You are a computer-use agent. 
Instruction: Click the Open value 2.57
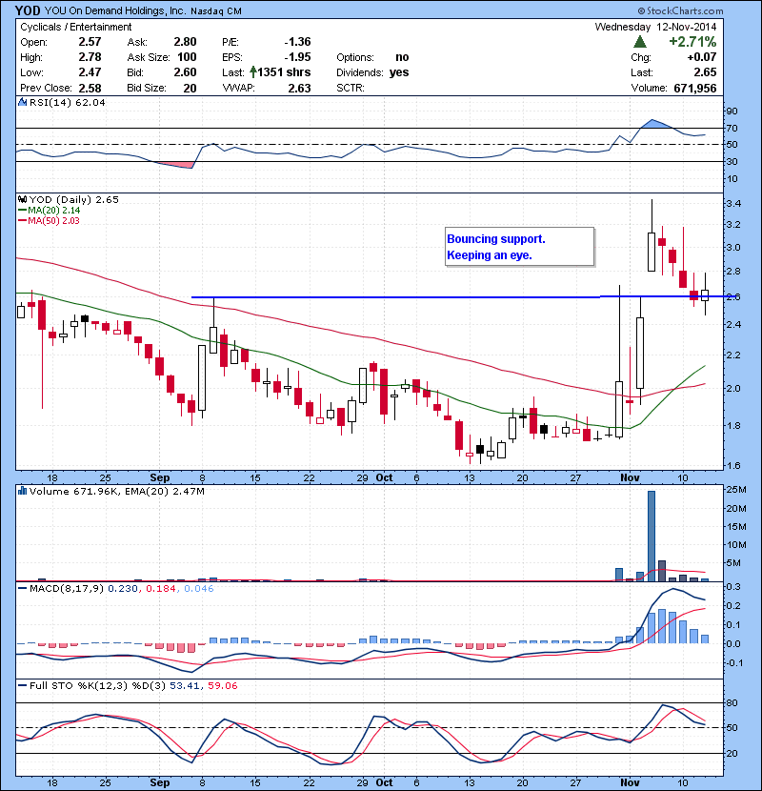90,42
